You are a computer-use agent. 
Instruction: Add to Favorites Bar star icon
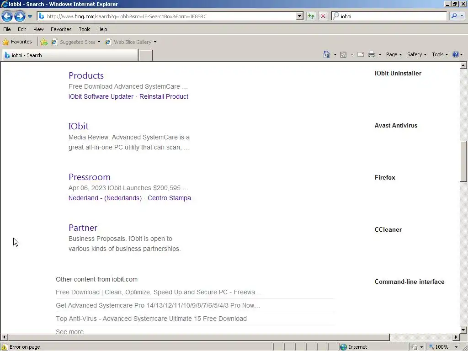click(x=44, y=42)
